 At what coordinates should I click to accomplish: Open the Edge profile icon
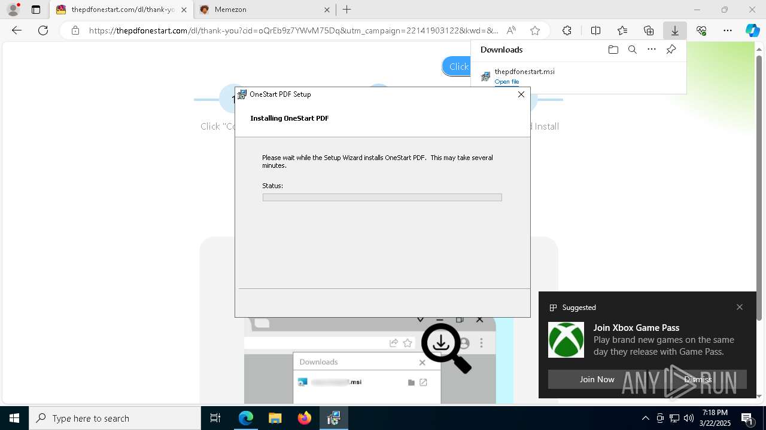[x=13, y=10]
